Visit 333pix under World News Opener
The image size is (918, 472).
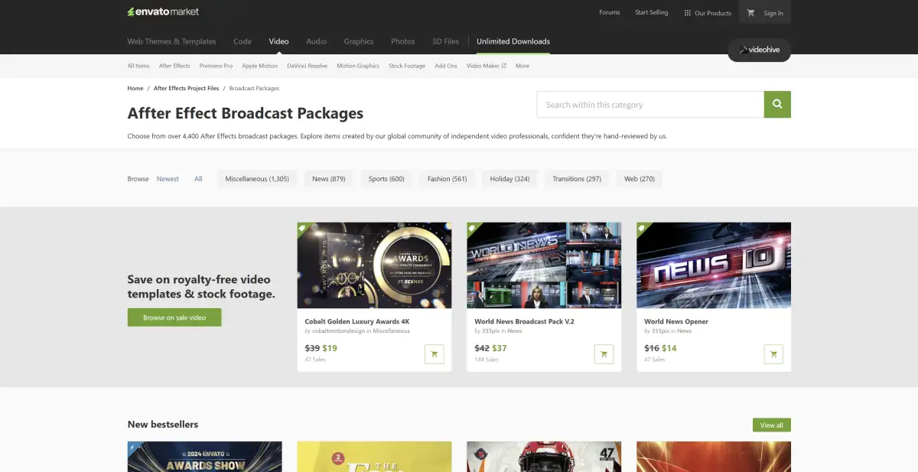[659, 331]
